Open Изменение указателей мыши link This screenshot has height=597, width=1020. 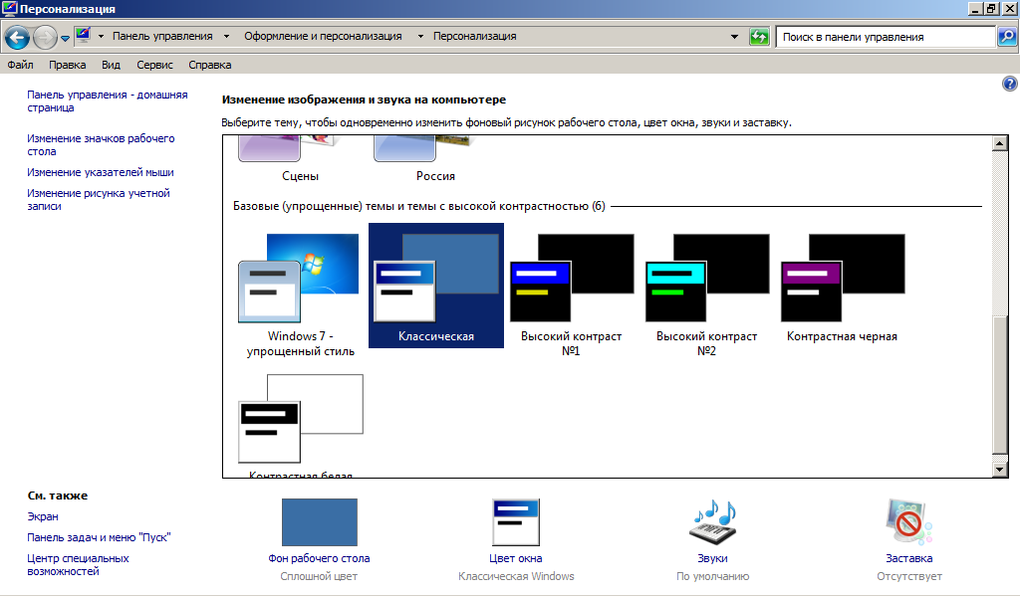[x=101, y=172]
